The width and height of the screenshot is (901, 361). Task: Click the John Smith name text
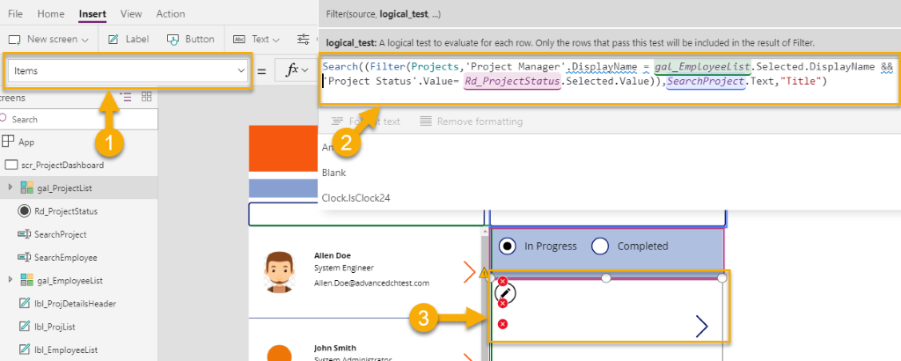tap(335, 348)
